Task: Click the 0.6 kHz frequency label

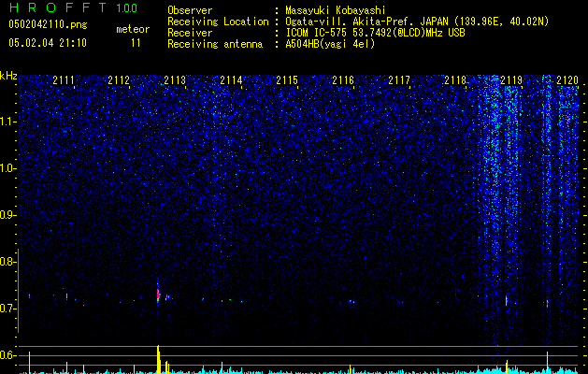Action: pyautogui.click(x=7, y=355)
